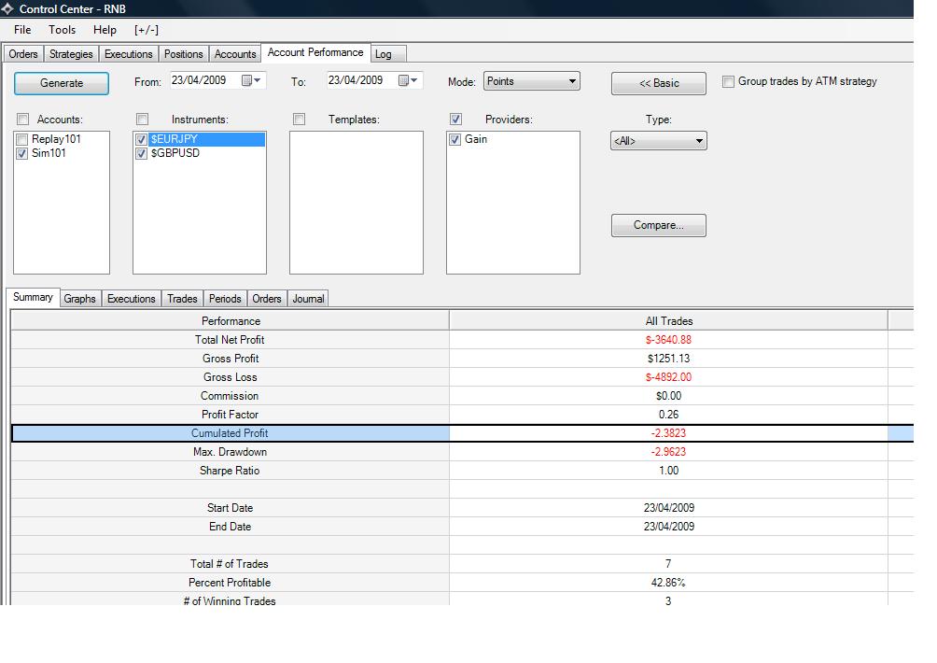Click the Performance column header
The height and width of the screenshot is (663, 937).
231,321
